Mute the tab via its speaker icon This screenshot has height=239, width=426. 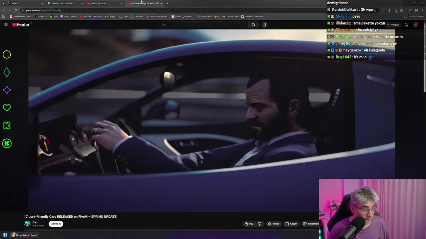[x=157, y=3]
